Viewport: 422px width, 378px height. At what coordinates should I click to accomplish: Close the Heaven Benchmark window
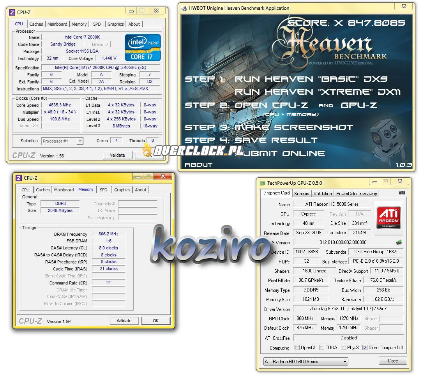[404, 6]
